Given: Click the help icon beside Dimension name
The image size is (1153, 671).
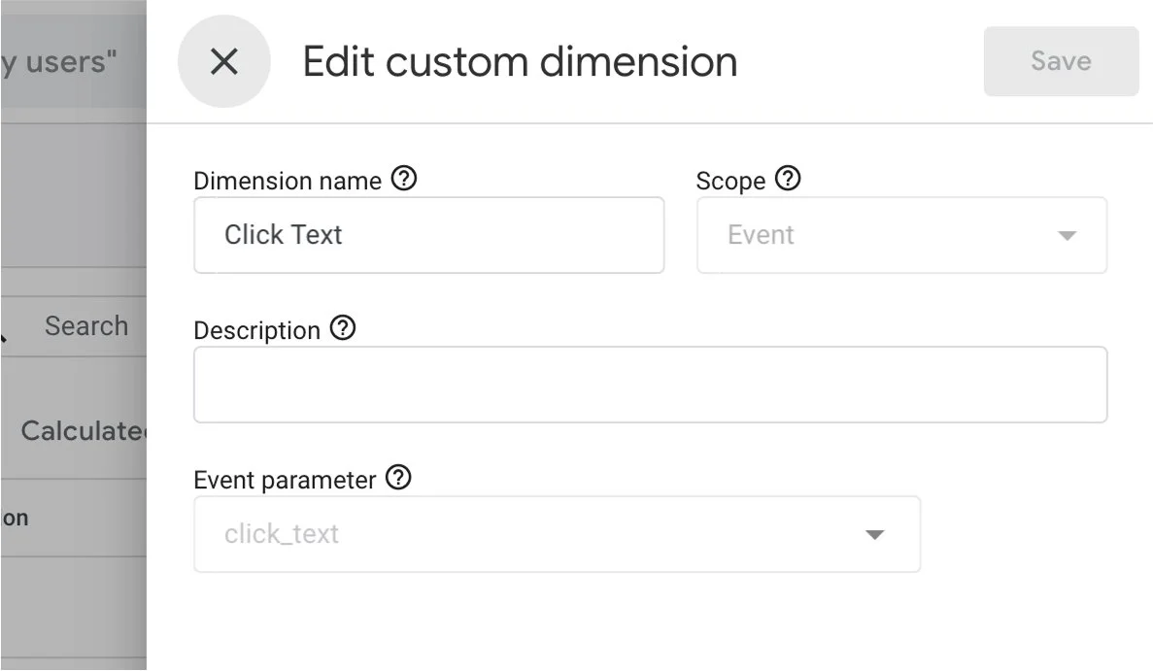Looking at the screenshot, I should 403,179.
